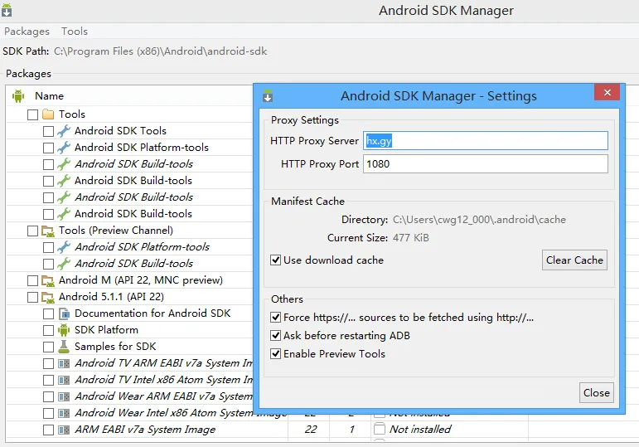639x447 pixels.
Task: Click the Documentation for Android SDK icon
Action: [64, 313]
